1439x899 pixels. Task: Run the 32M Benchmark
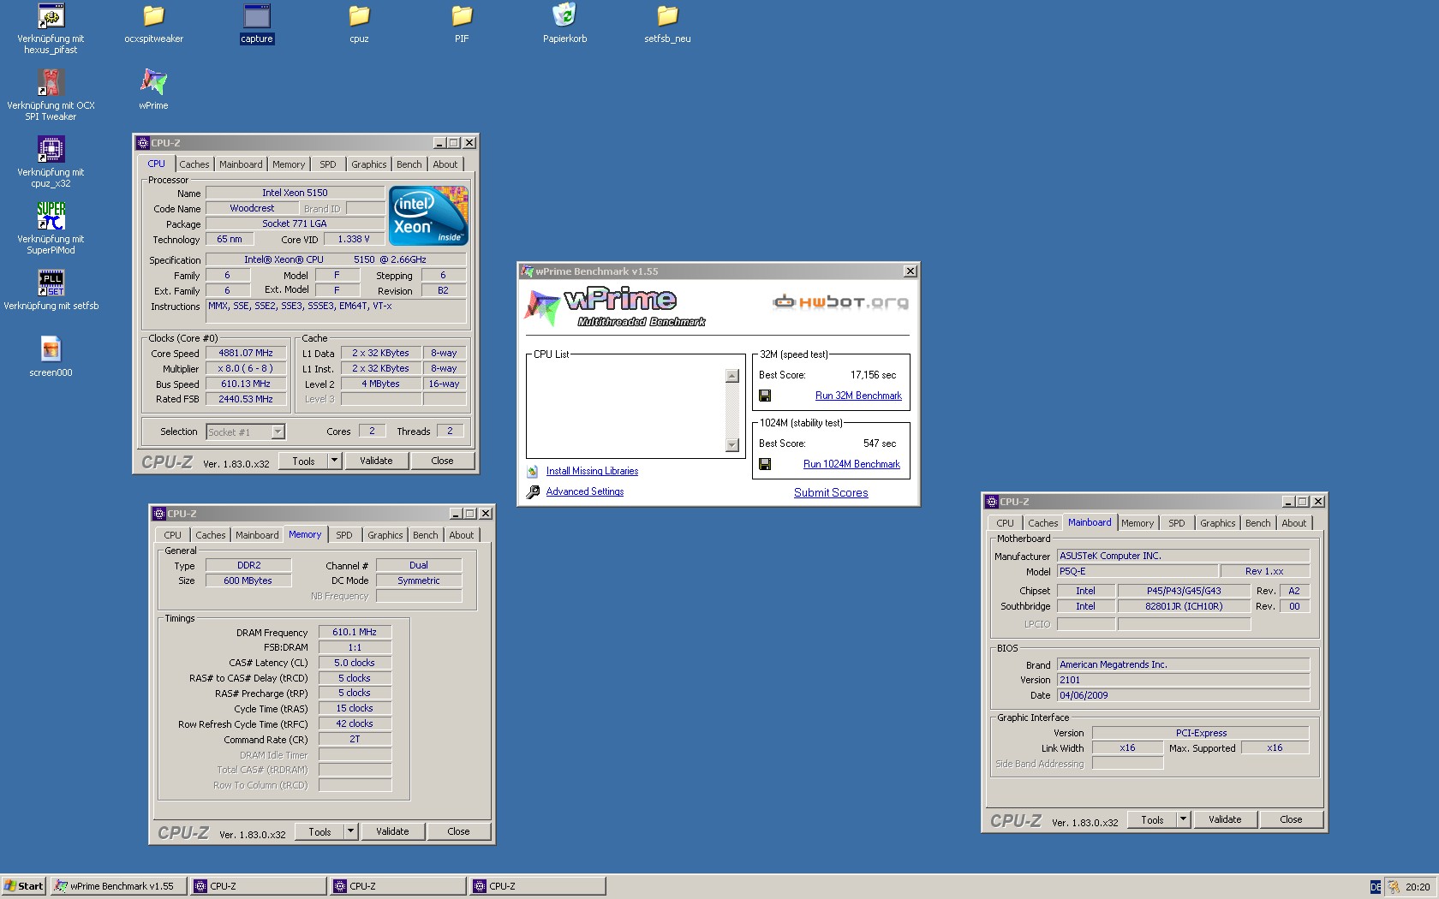point(858,396)
